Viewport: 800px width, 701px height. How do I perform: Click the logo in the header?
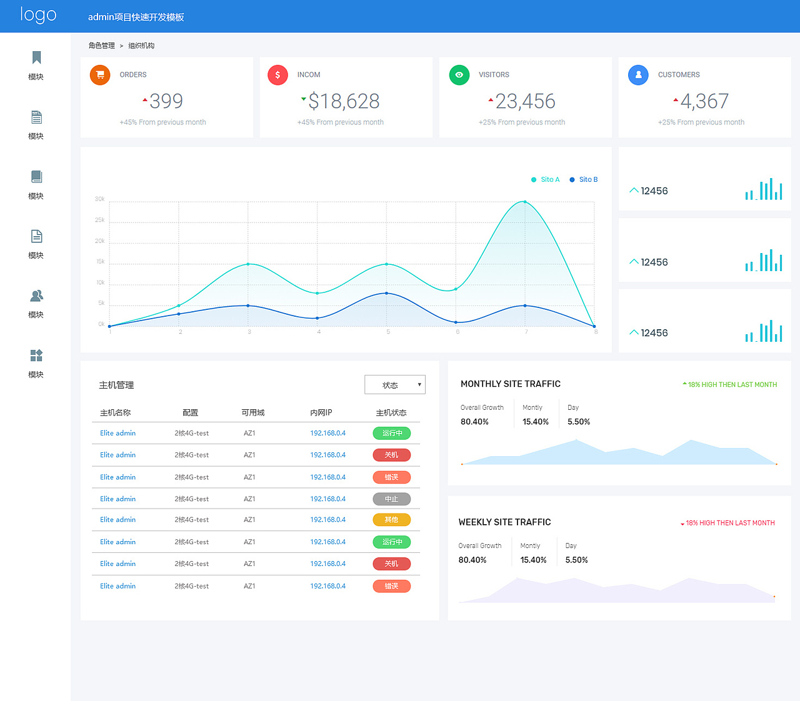[x=38, y=15]
